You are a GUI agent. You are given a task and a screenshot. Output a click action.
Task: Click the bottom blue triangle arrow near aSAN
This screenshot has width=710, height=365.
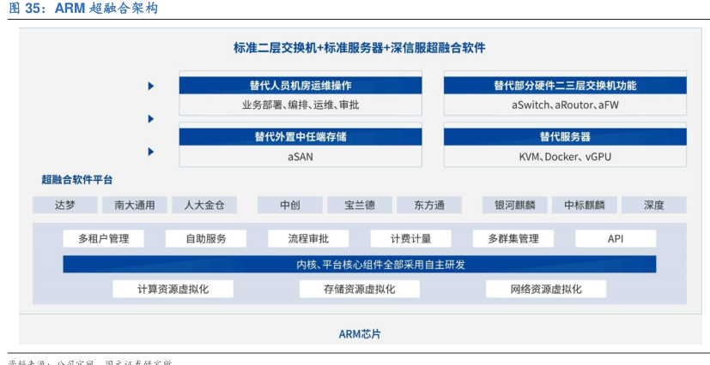pos(151,152)
